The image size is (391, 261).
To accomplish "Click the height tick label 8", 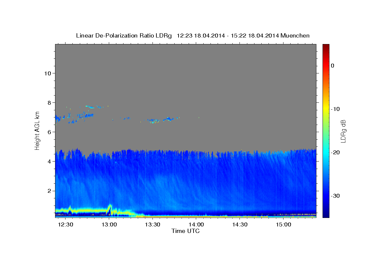I will [49, 102].
